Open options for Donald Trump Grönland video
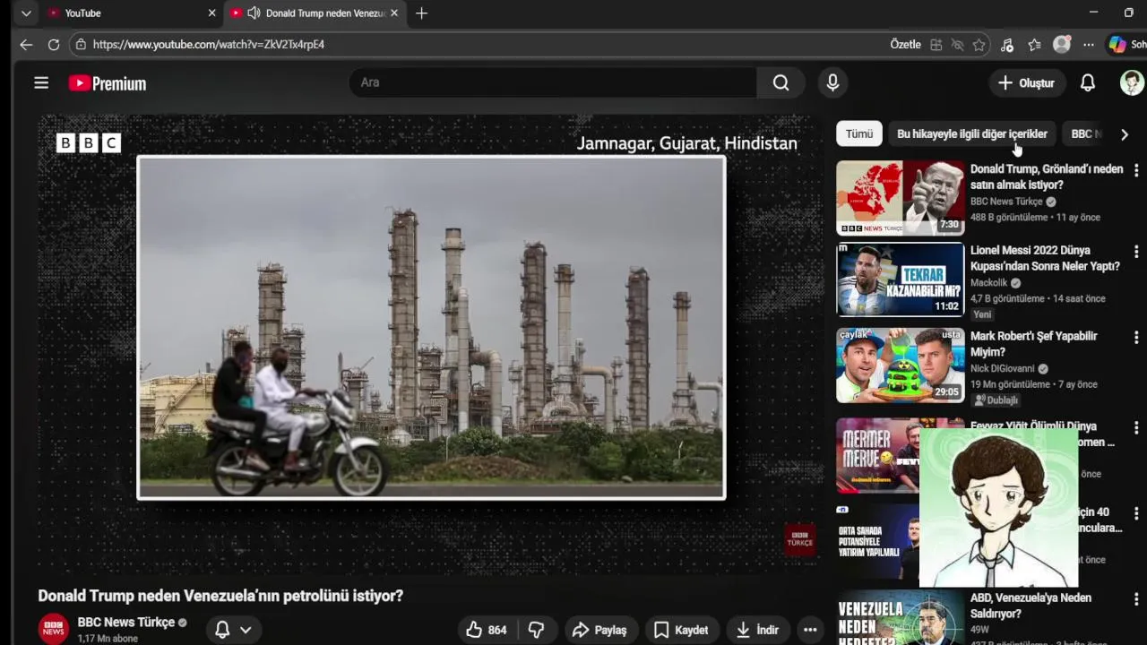This screenshot has height=645, width=1147. (1136, 170)
